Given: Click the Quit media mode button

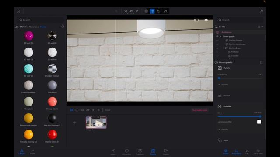Looking at the screenshot, I should tap(200, 110).
